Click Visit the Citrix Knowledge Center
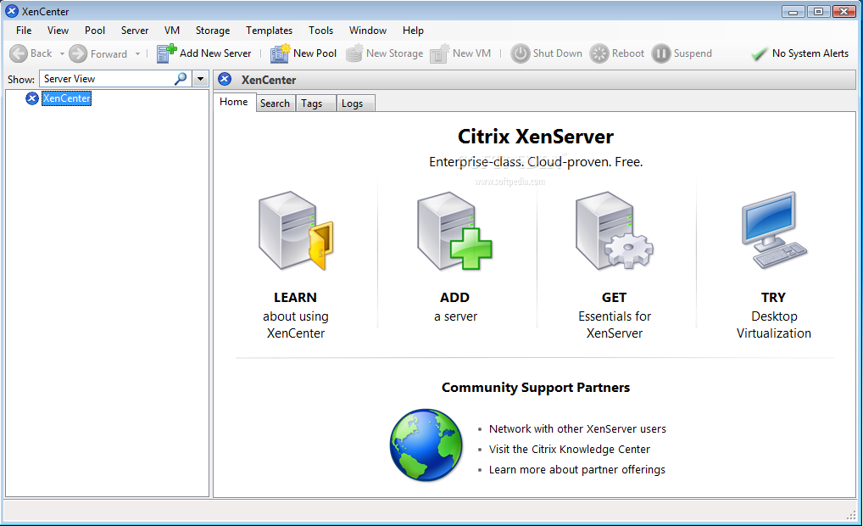This screenshot has width=863, height=526. pyautogui.click(x=570, y=450)
